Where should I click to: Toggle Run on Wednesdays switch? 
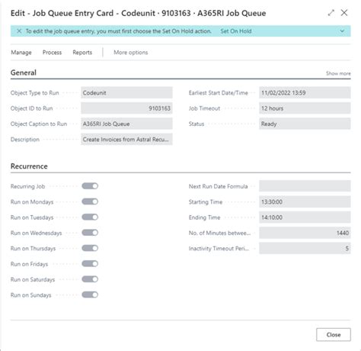coord(90,233)
